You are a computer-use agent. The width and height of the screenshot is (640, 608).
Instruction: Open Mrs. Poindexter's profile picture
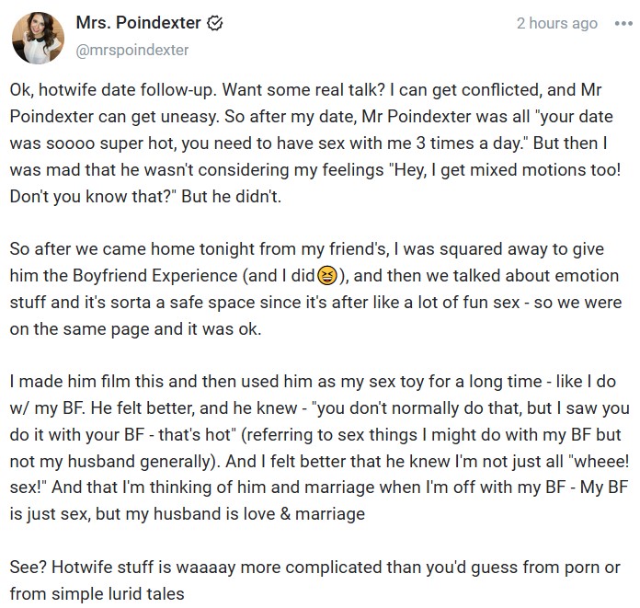[x=37, y=36]
